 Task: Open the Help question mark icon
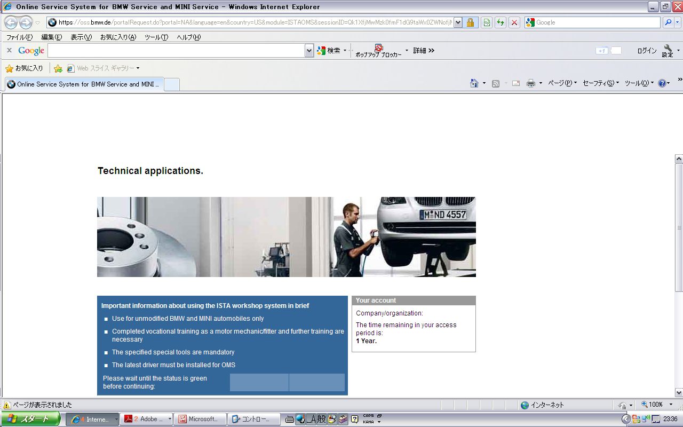[x=662, y=83]
